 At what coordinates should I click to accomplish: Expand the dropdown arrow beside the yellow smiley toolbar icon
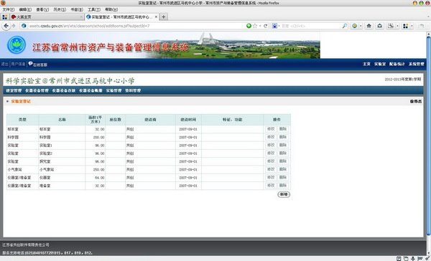click(x=361, y=26)
